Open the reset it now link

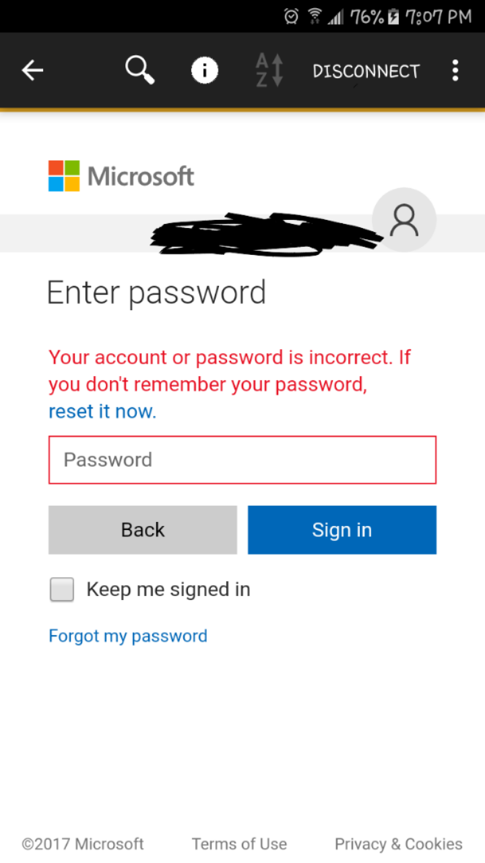[x=102, y=411]
